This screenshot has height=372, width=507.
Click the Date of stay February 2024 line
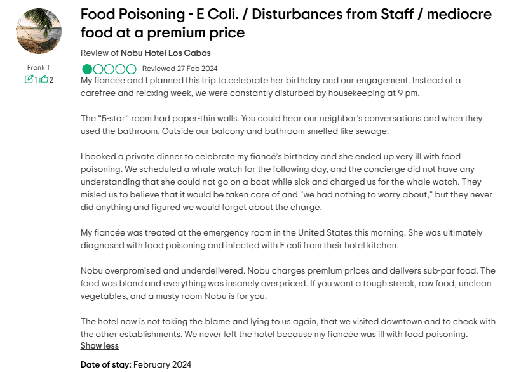point(135,364)
